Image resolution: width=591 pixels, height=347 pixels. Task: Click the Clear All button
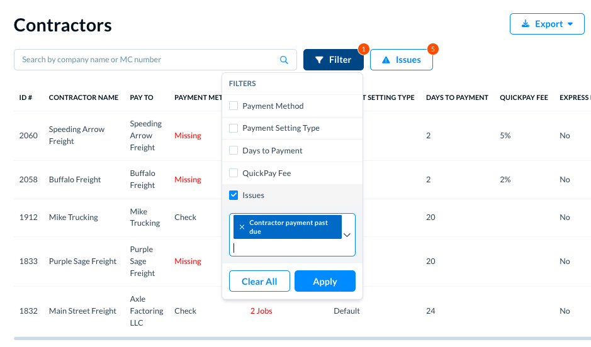(x=259, y=282)
